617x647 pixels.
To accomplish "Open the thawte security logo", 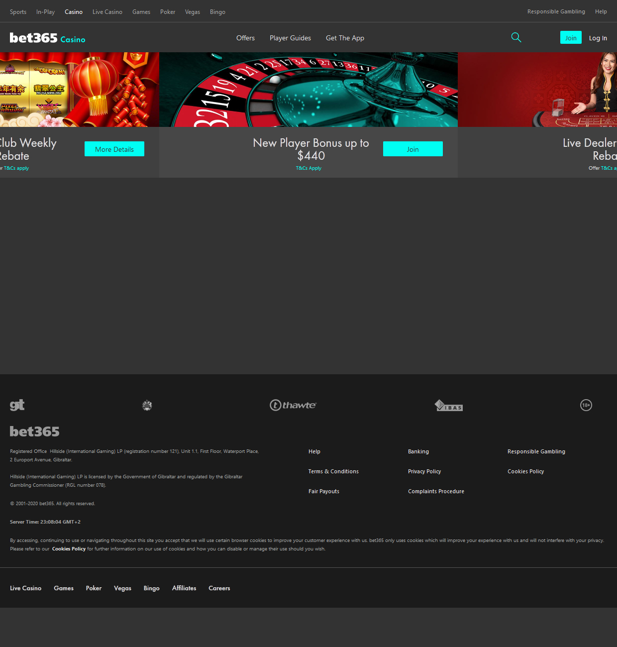I will [x=293, y=405].
